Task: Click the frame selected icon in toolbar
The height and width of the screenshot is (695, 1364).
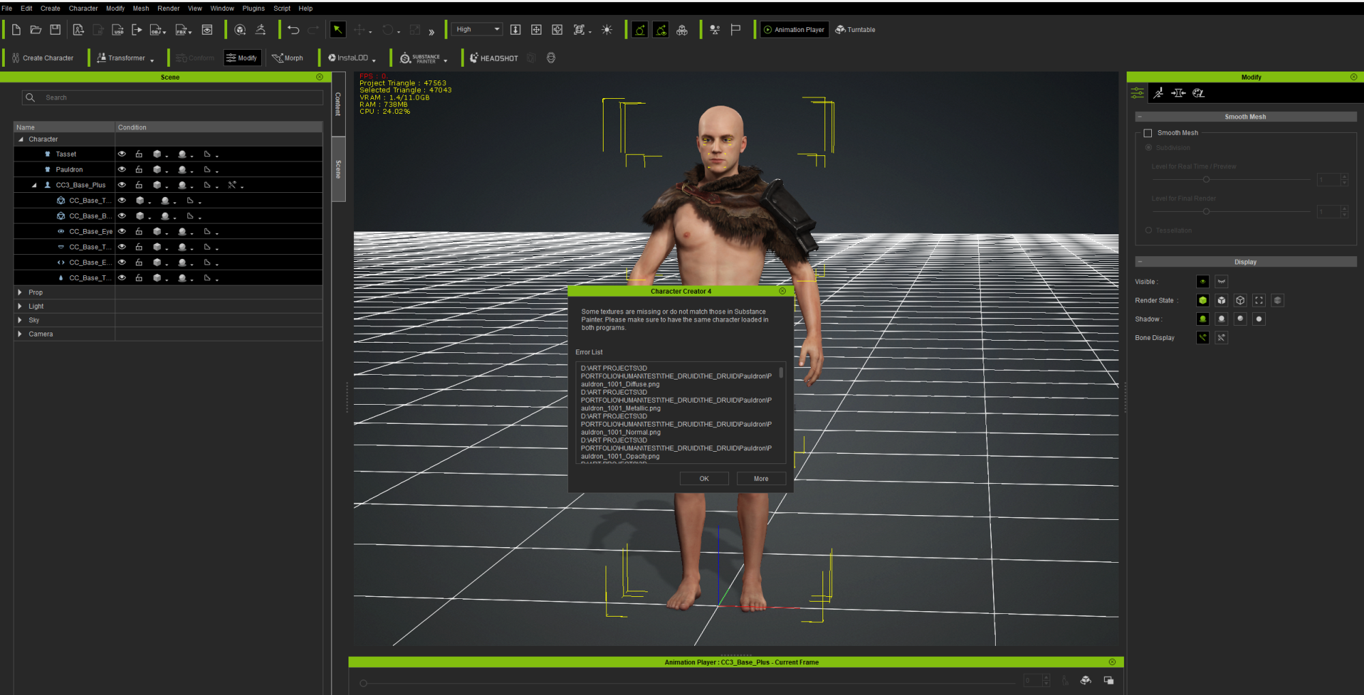Action: 579,29
